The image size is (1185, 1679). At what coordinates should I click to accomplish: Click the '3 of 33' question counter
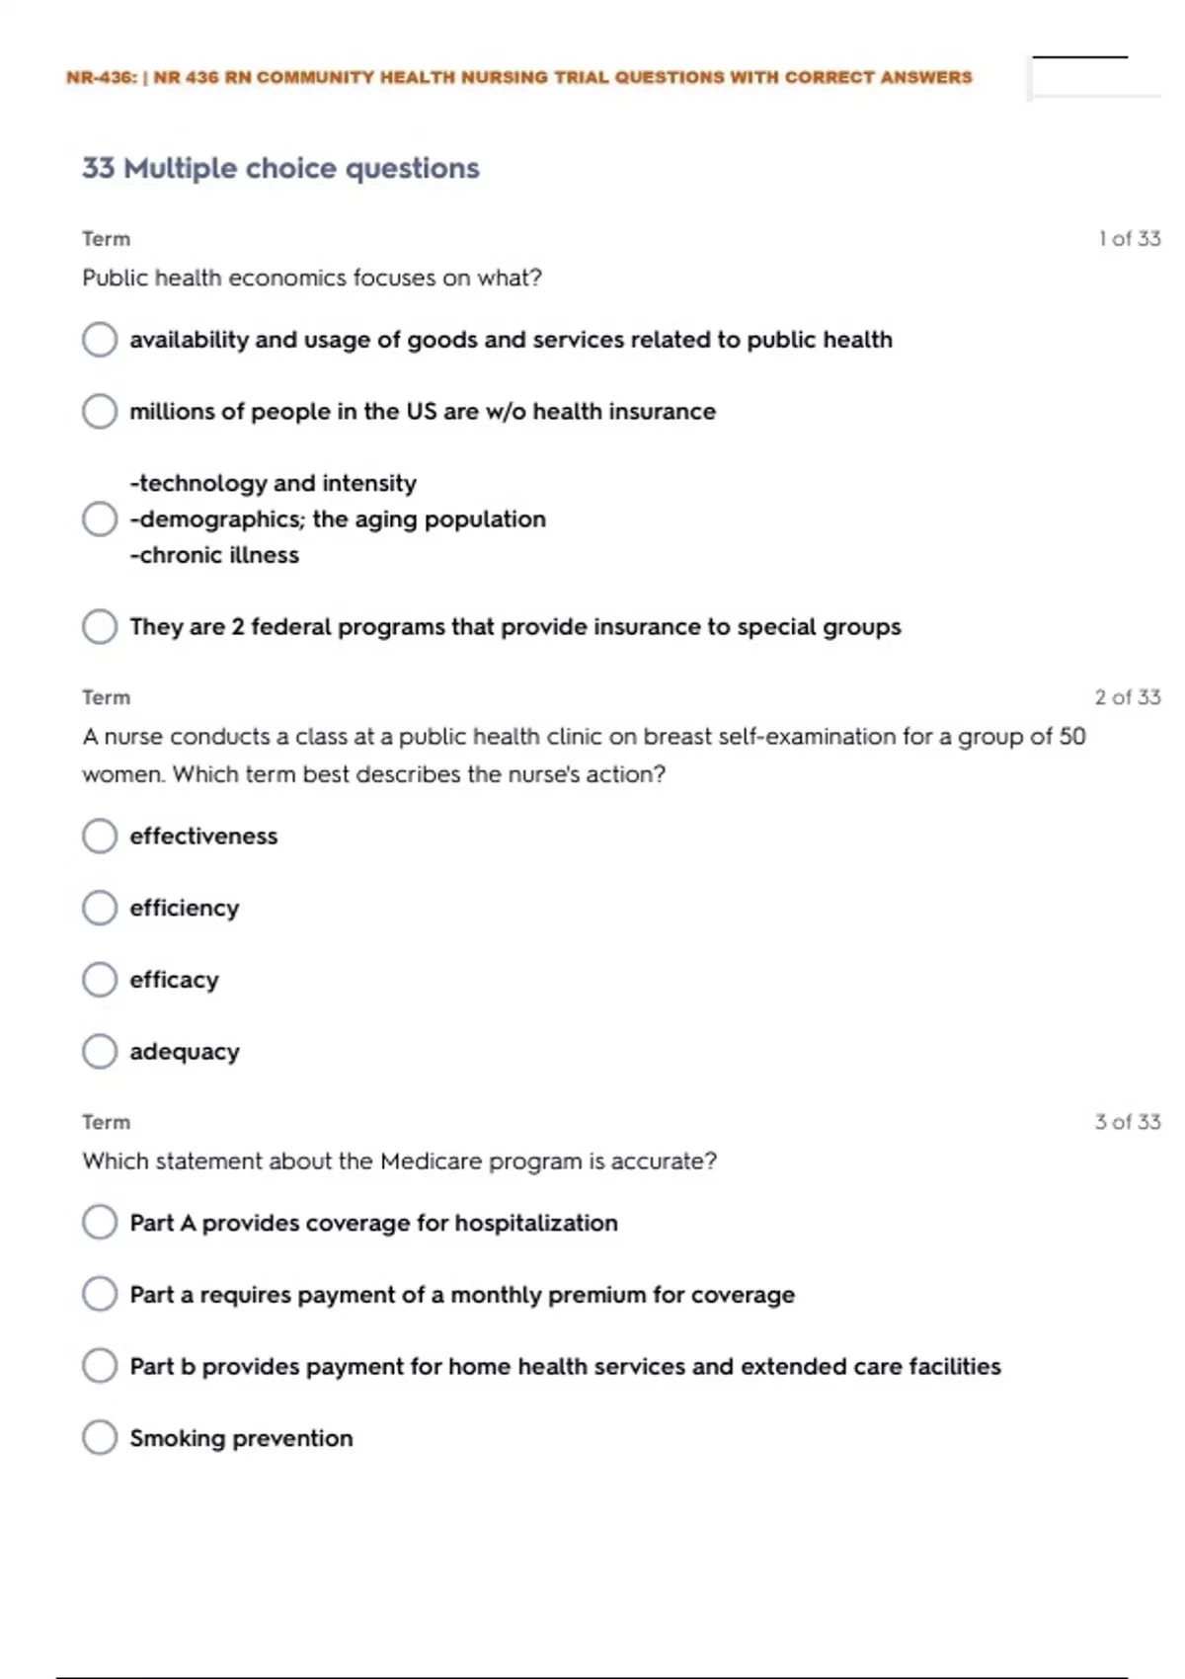(1127, 1122)
